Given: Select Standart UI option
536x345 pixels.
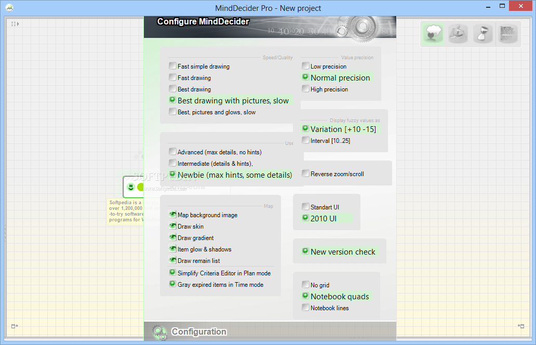Looking at the screenshot, I should [x=320, y=206].
